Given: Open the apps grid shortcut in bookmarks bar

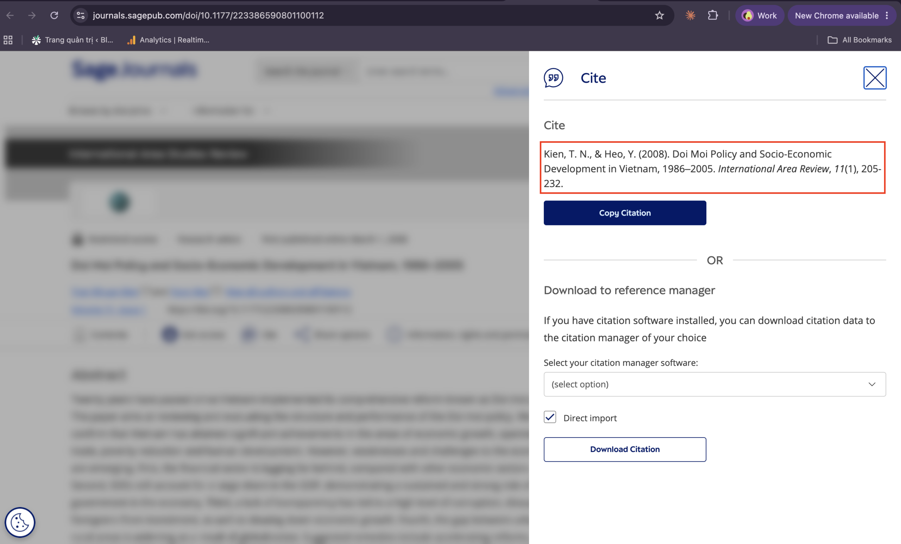Looking at the screenshot, I should [8, 40].
